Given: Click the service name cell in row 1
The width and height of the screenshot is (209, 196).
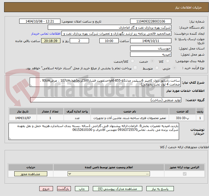Looking at the screenshot, I should click(130, 118).
